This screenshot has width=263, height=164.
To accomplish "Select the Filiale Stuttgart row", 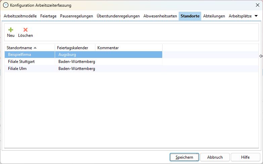I will [x=21, y=62].
